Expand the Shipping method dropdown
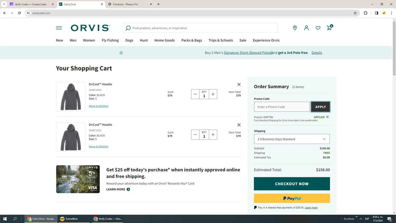396x223 pixels. point(292,139)
